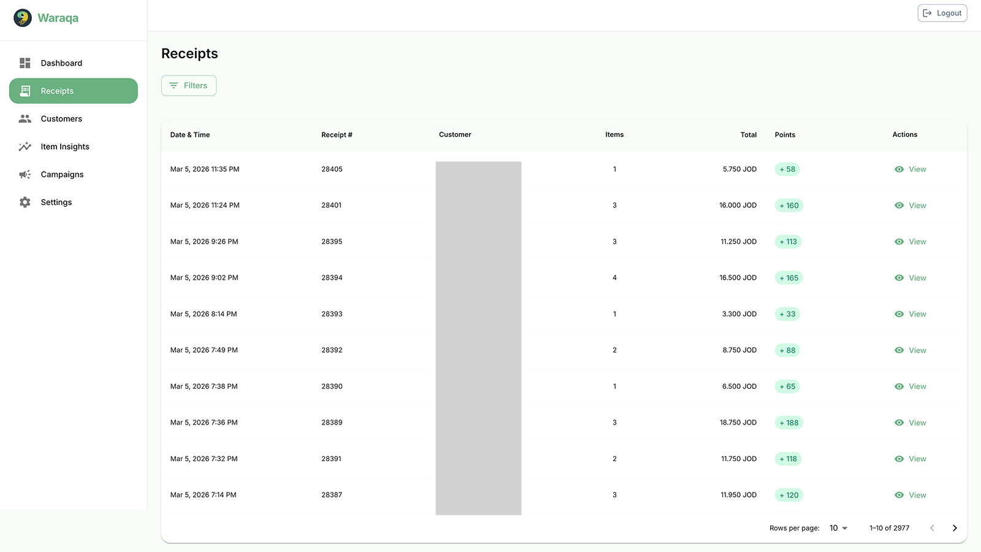981x552 pixels.
Task: Open Item Insights chart icon
Action: [x=25, y=147]
